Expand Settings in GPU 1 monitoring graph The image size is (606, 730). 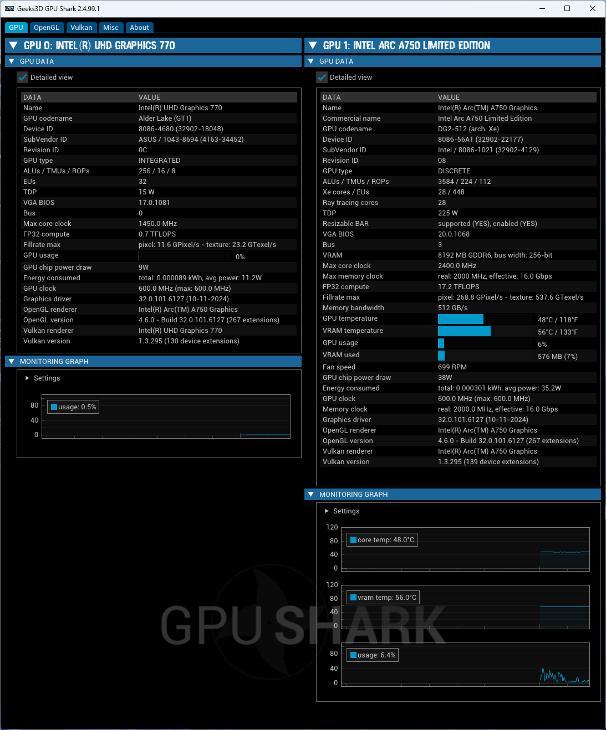coord(342,511)
